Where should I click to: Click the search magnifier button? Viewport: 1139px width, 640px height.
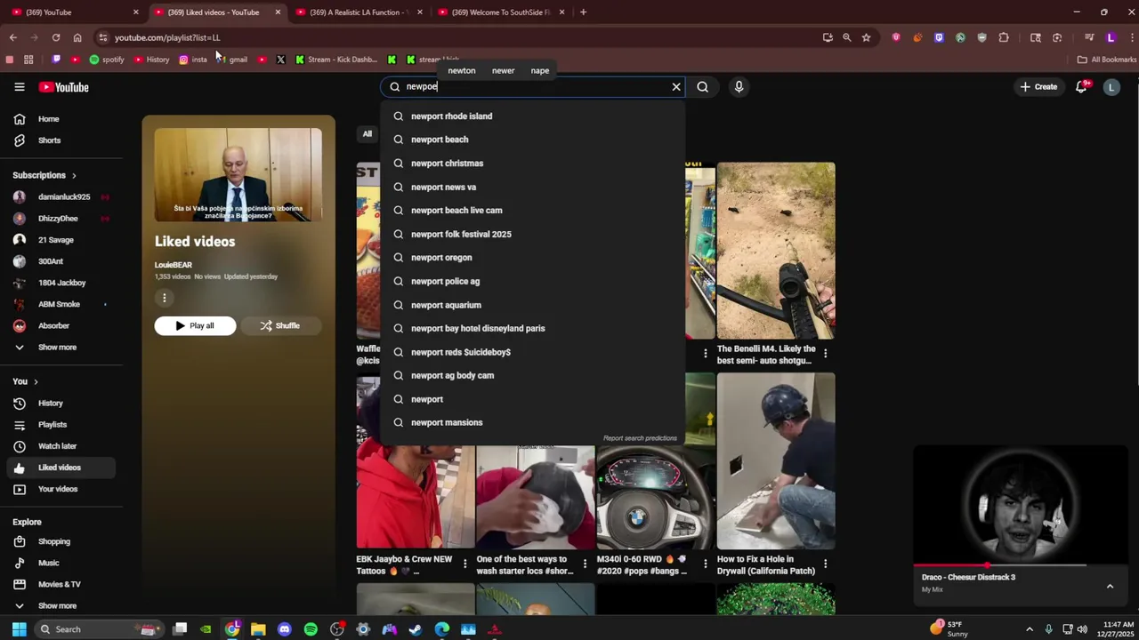point(703,87)
